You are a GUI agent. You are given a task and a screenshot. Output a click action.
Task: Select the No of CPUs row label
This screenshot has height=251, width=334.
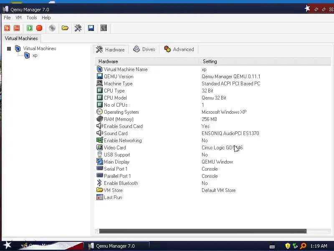[116, 105]
